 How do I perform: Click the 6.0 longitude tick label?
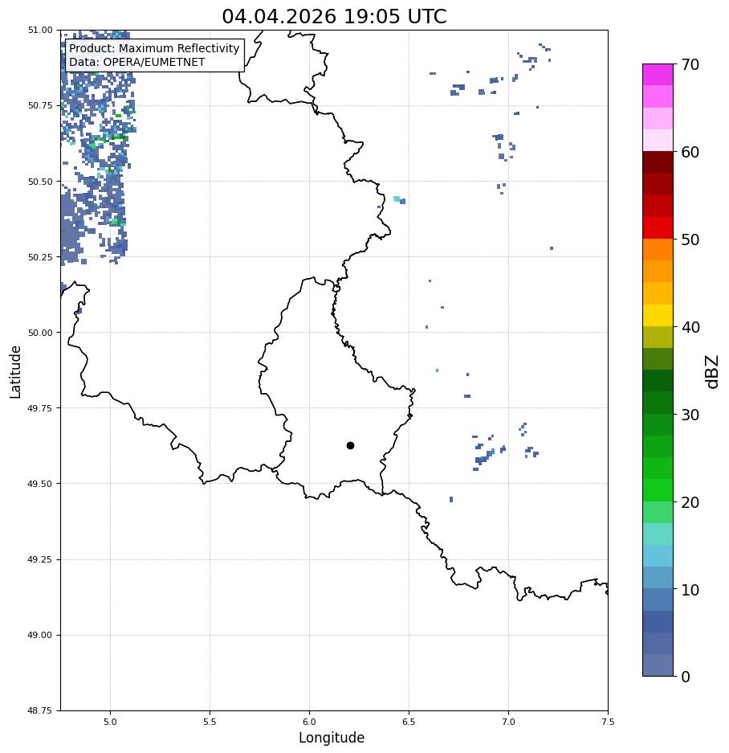[310, 722]
